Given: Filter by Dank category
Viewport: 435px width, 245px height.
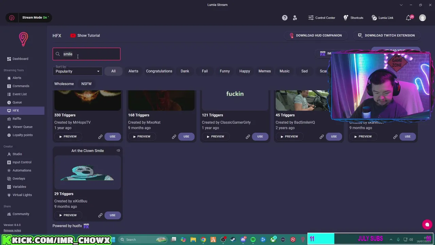Looking at the screenshot, I should pyautogui.click(x=185, y=71).
